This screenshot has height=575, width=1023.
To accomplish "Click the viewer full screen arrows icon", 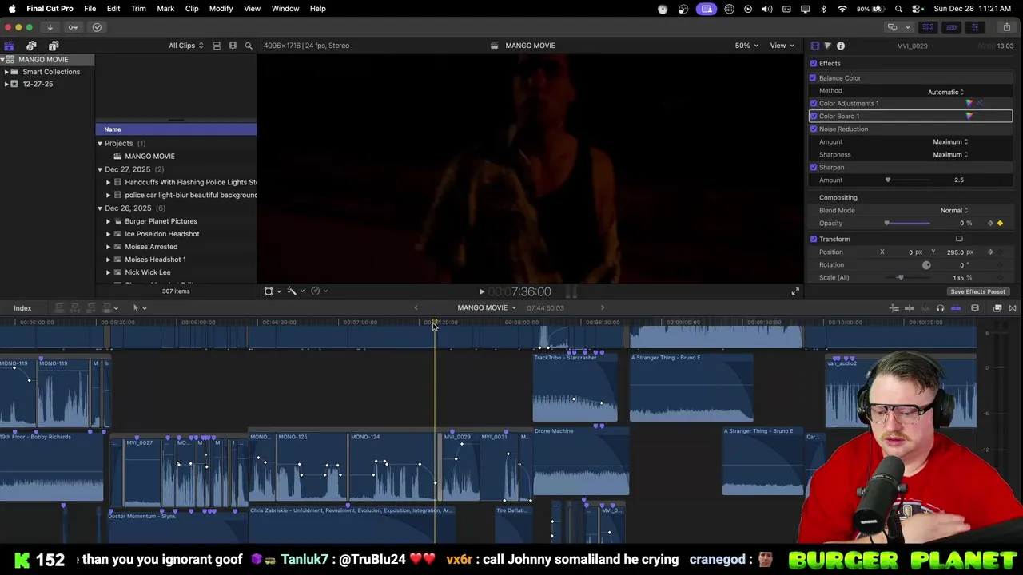I will [795, 291].
